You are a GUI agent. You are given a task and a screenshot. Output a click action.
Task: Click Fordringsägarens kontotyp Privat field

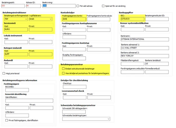98,49
